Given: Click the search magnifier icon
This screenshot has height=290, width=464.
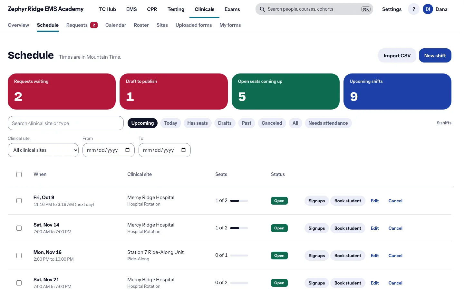Looking at the screenshot, I should (262, 9).
